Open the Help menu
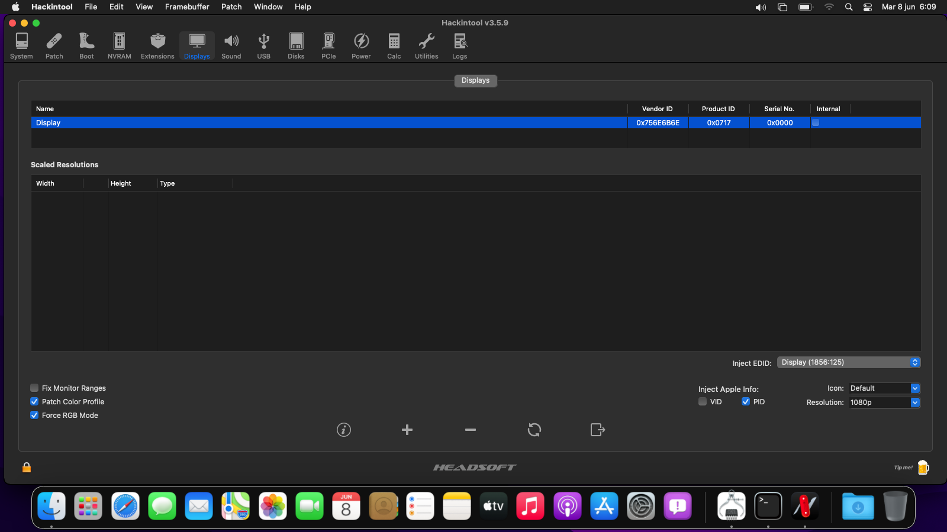947x532 pixels. (303, 7)
